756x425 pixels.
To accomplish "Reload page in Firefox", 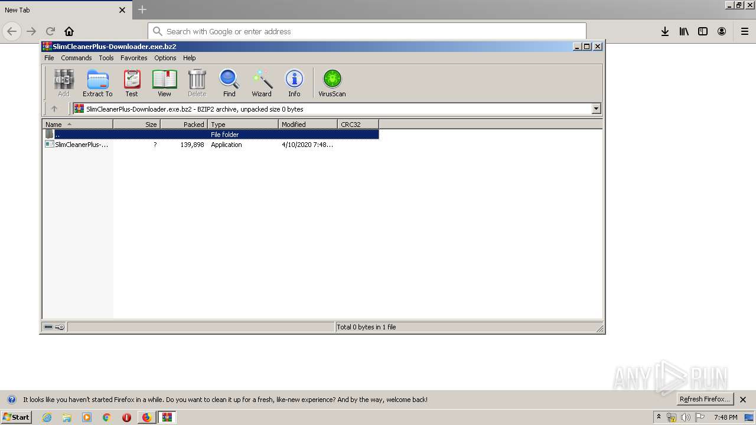I will point(50,31).
